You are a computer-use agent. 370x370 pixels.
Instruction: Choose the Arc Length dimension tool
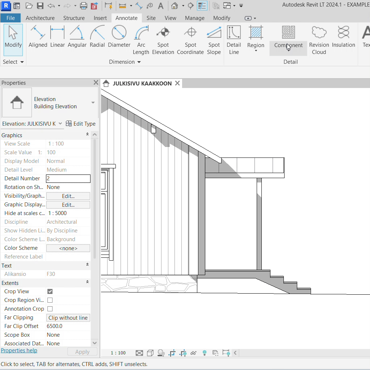[141, 41]
